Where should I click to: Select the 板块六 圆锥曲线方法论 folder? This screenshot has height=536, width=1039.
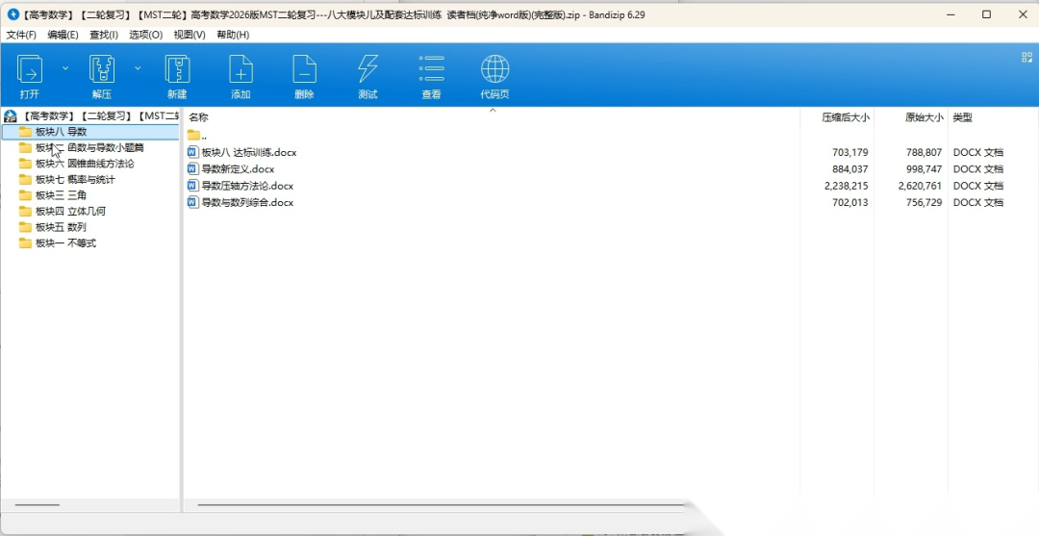85,164
